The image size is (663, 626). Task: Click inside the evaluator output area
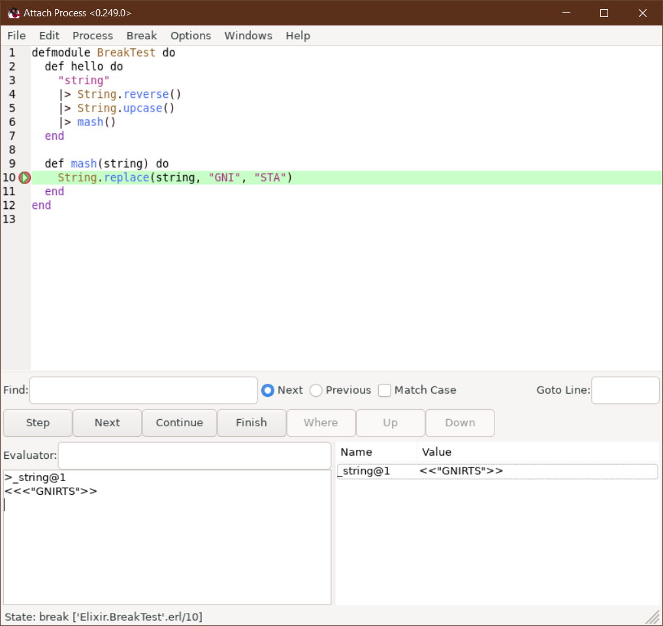click(x=167, y=537)
